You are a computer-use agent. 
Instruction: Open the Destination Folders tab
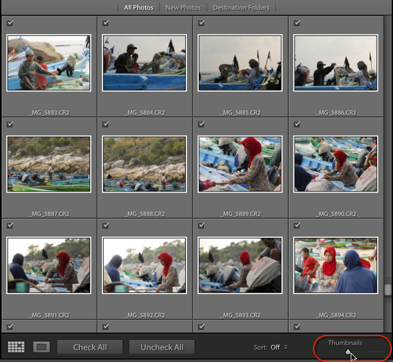click(x=241, y=7)
